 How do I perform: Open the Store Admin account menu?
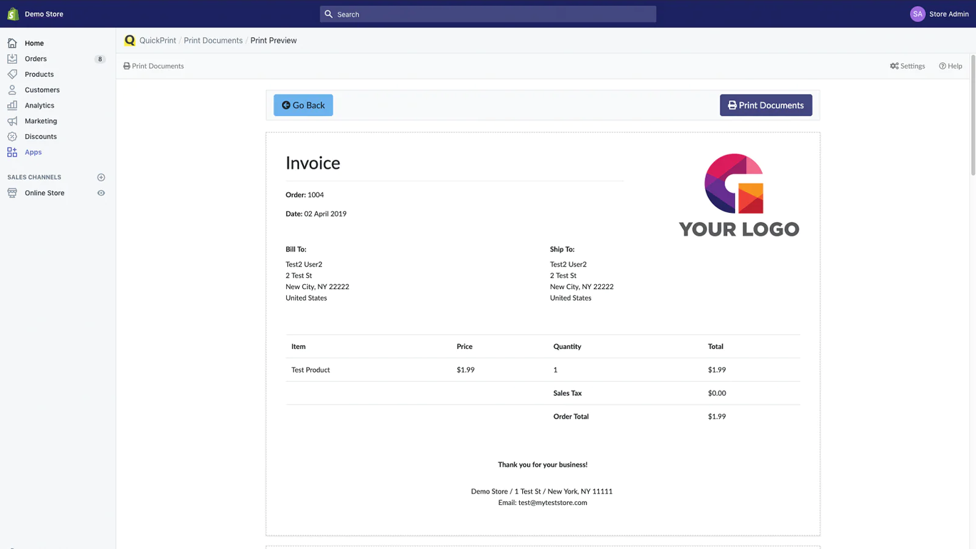(939, 14)
